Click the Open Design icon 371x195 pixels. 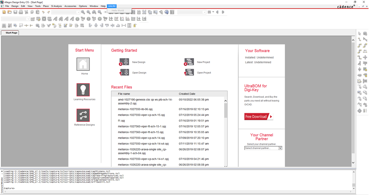click(x=124, y=72)
